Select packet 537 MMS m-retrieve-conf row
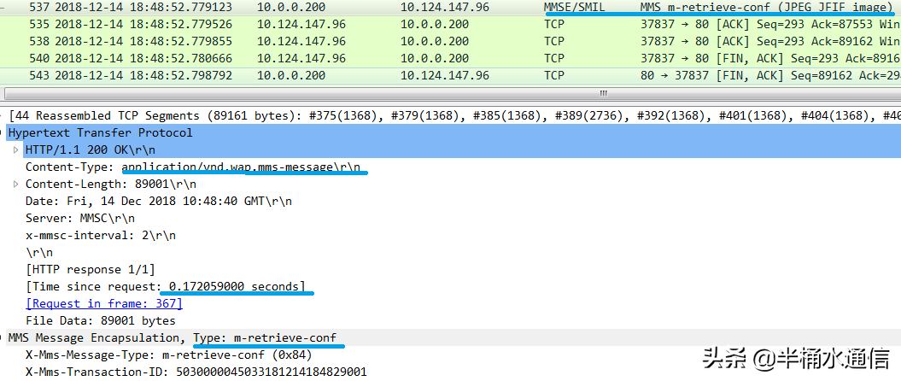This screenshot has height=381, width=901. pos(451,8)
